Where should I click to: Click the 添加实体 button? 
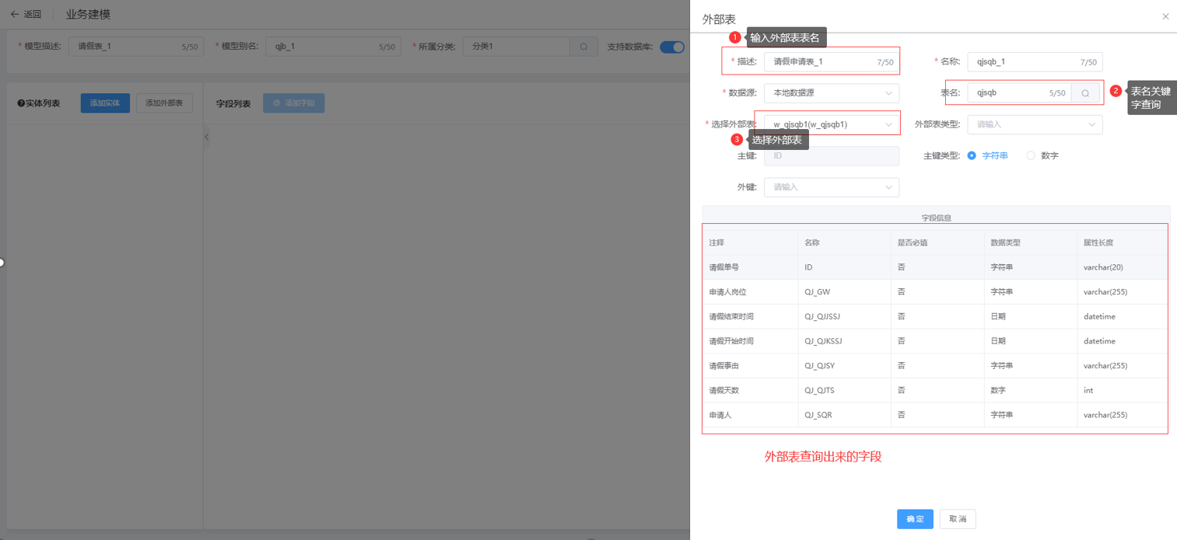point(105,103)
